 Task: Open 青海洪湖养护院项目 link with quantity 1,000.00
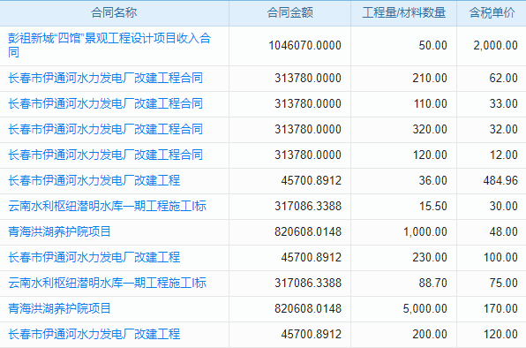tap(59, 231)
